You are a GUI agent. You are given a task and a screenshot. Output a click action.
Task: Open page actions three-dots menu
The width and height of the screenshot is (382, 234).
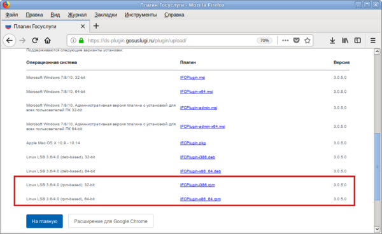click(285, 41)
